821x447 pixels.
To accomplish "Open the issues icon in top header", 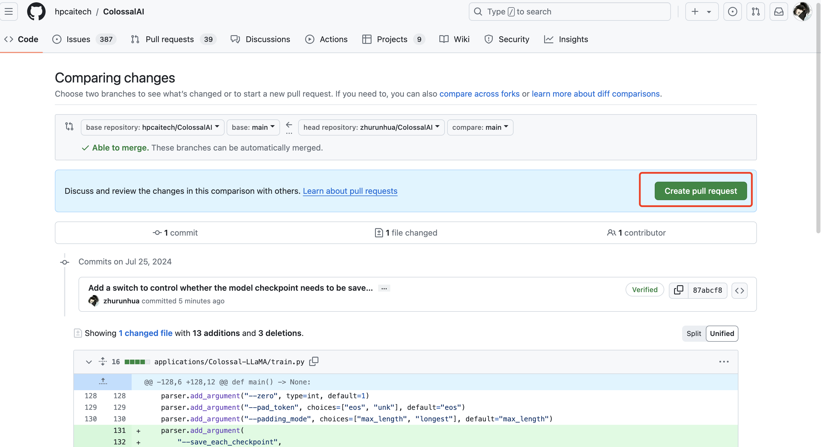I will [x=732, y=12].
